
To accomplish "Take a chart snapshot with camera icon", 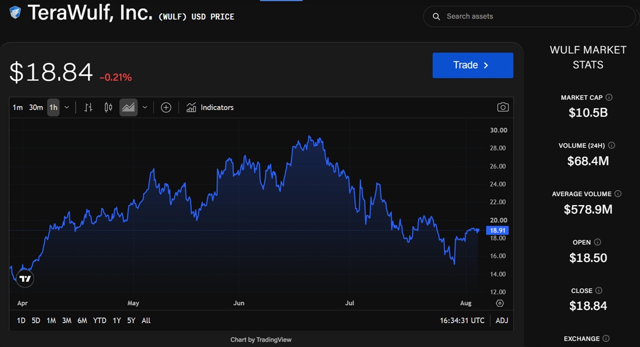I will [x=503, y=107].
